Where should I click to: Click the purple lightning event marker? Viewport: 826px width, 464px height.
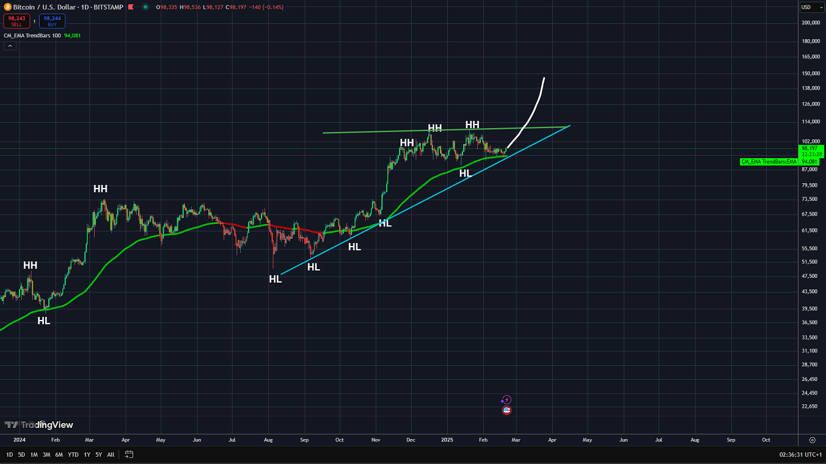coord(506,400)
